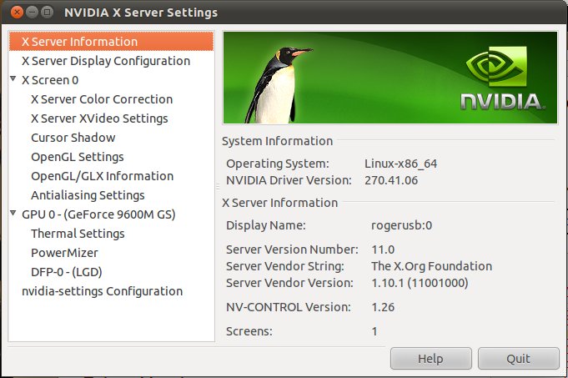Open nvidia-settings Configuration page
The height and width of the screenshot is (378, 568).
(102, 291)
